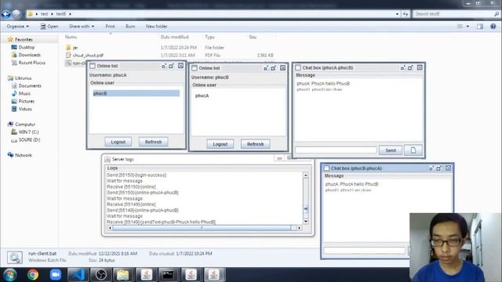502x282 pixels.
Task: Click Open in Explorer toolbar
Action: (x=49, y=27)
